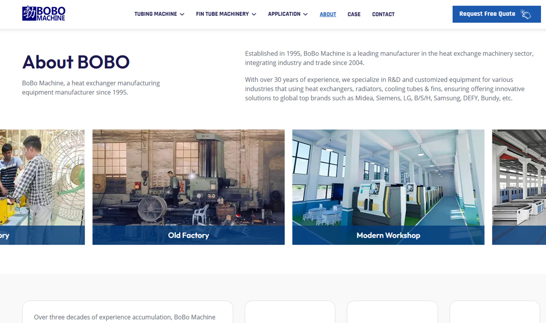Image resolution: width=546 pixels, height=323 pixels.
Task: Click the Modern Workshop caption bar
Action: tap(388, 235)
